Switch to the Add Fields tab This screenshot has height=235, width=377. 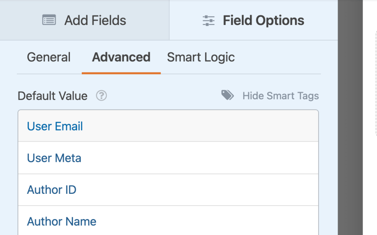(84, 20)
